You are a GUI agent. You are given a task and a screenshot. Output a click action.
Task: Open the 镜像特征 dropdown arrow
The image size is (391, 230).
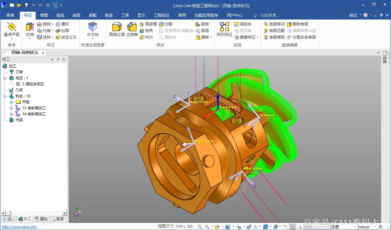tap(258, 37)
